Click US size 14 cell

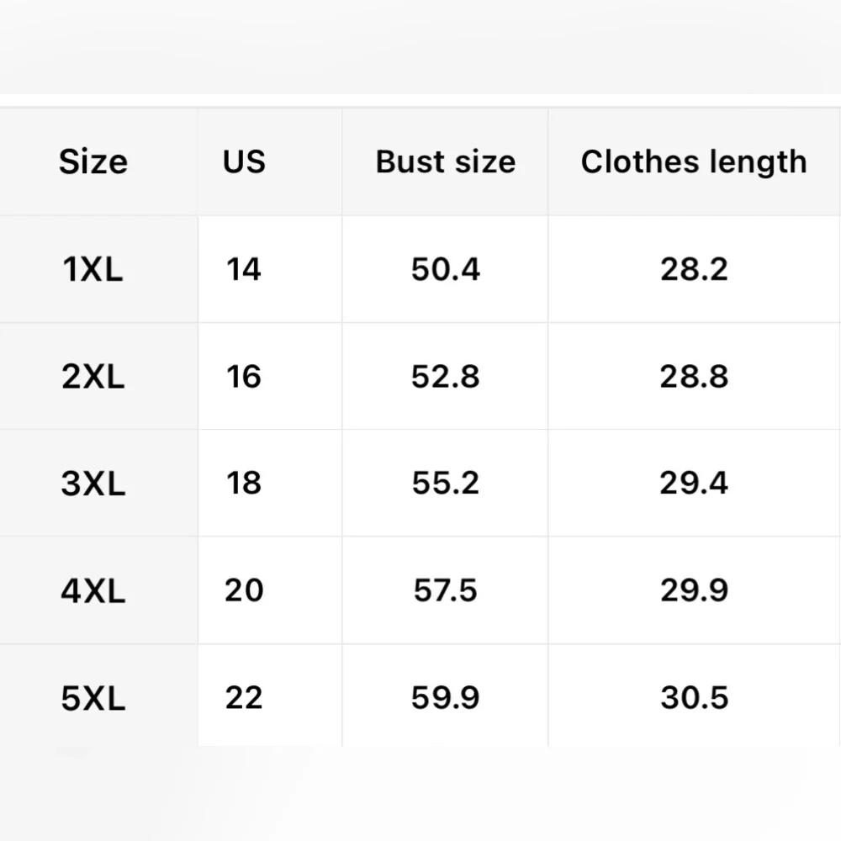(244, 270)
